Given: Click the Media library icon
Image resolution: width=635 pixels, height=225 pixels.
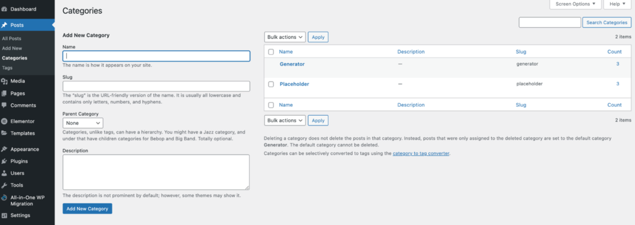Looking at the screenshot, I should click(x=4, y=81).
